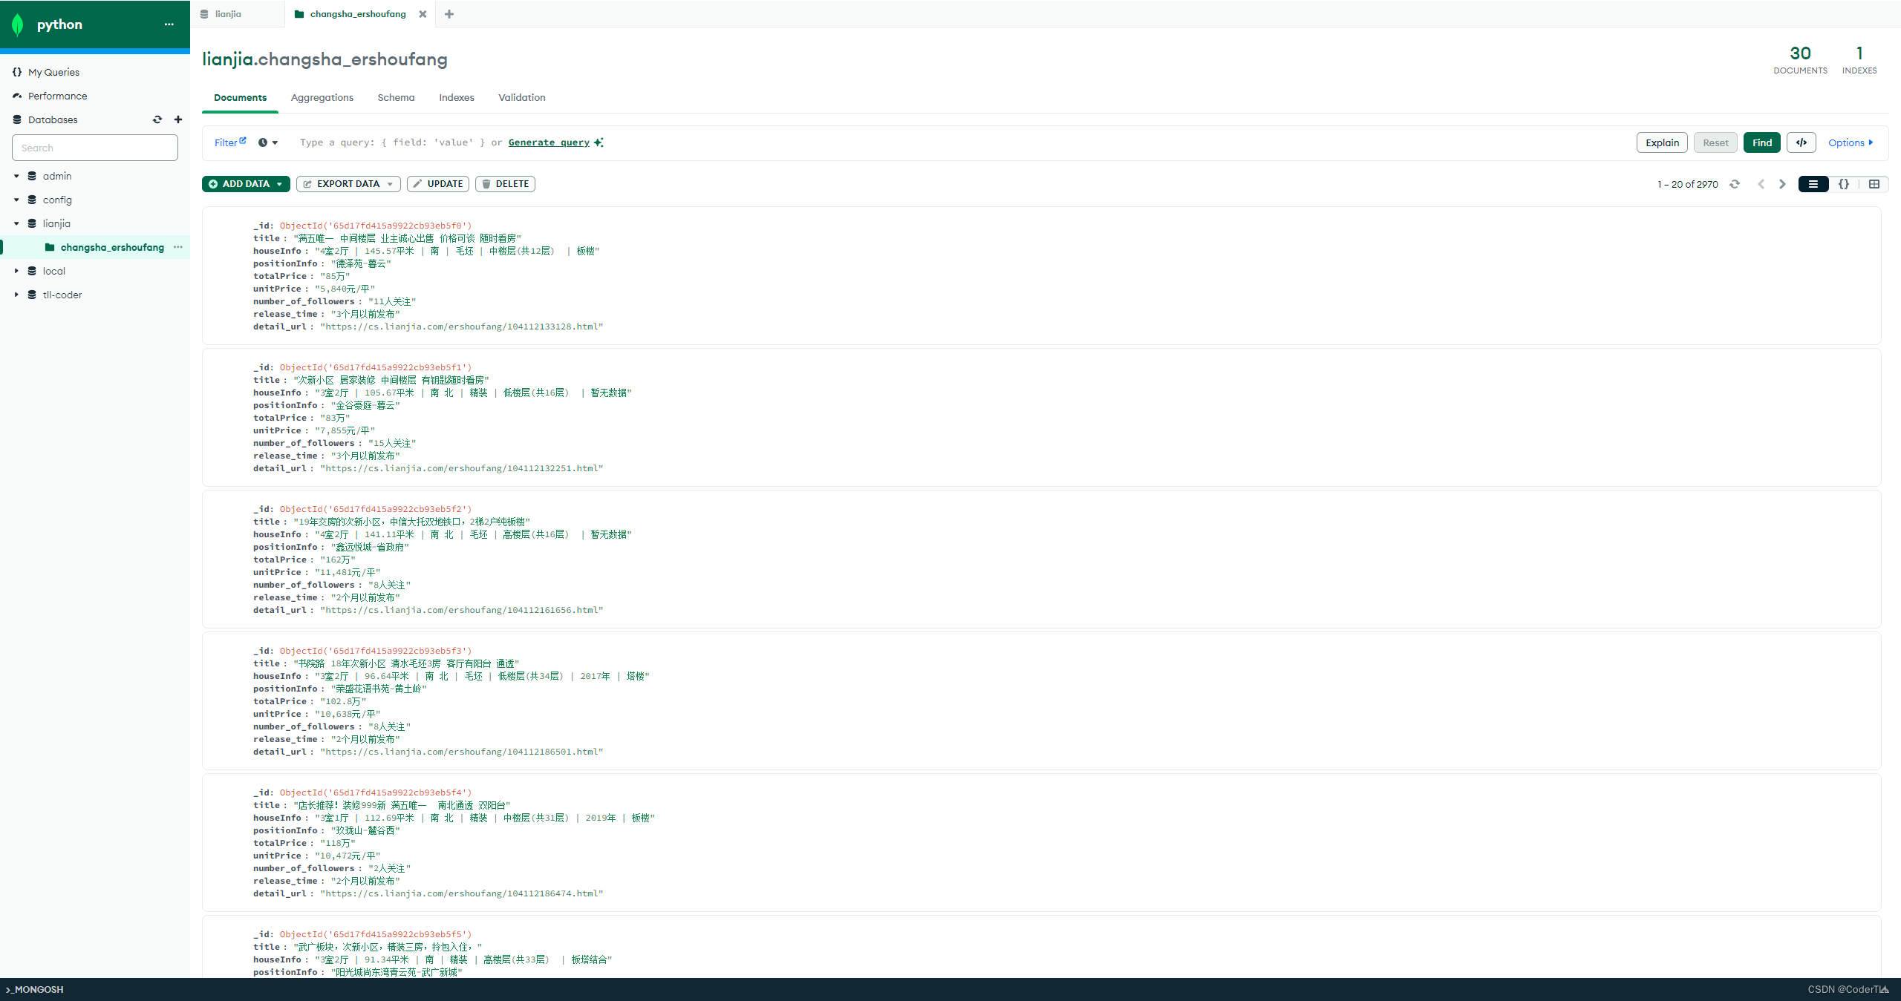Click the 30 DOCUMENTS stat
The image size is (1901, 1001).
pos(1800,60)
